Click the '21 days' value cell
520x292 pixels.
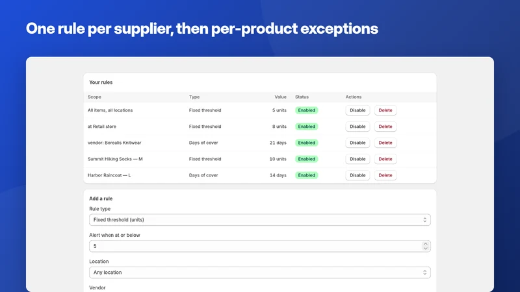(278, 143)
